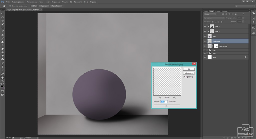Expand the текст layer group
The height and width of the screenshot is (139, 256).
208,50
